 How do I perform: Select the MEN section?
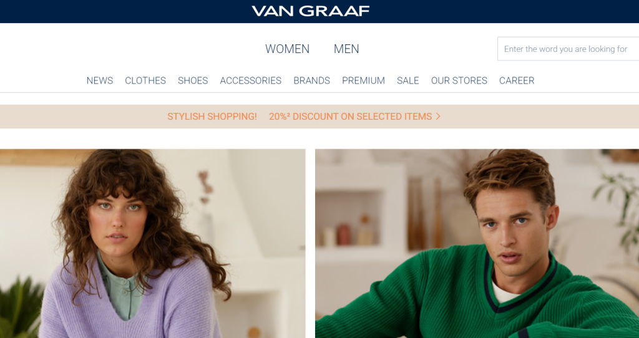pyautogui.click(x=346, y=49)
